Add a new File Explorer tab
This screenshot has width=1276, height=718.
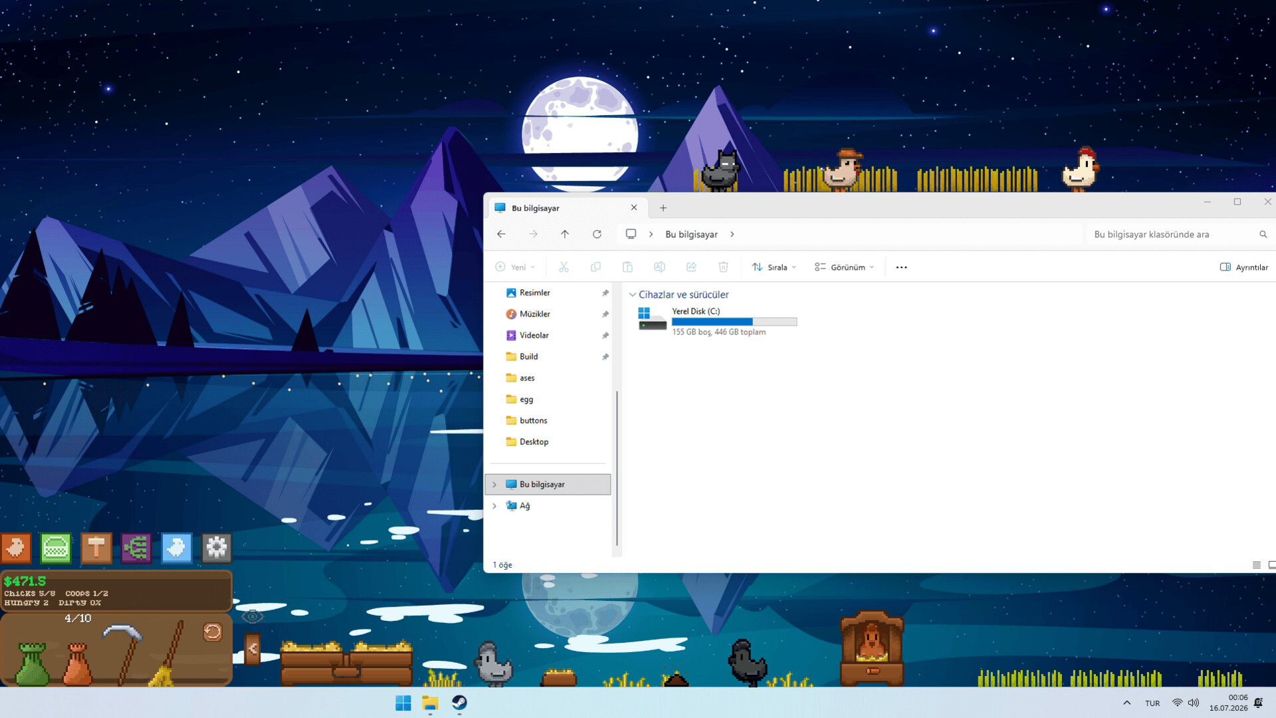point(663,208)
